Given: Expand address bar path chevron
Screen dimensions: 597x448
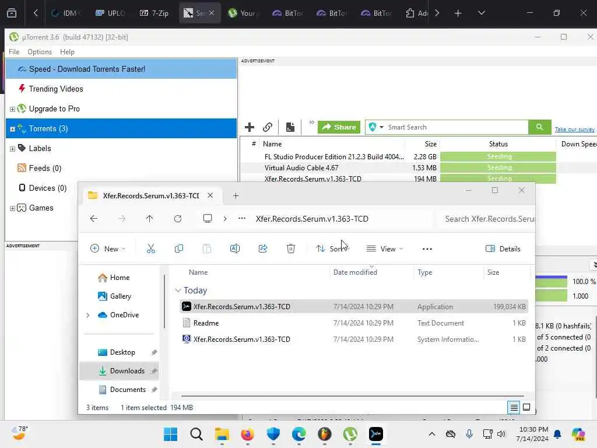Looking at the screenshot, I should point(225,219).
